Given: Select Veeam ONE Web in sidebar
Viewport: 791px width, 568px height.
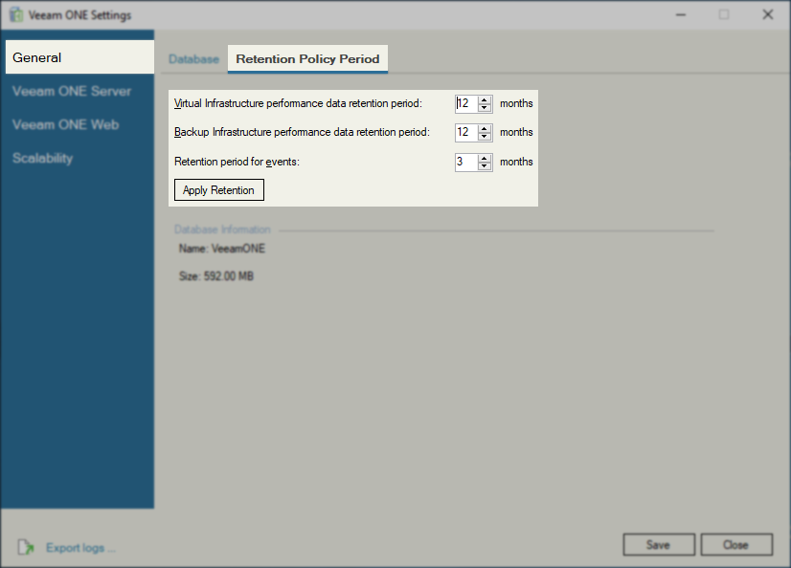Looking at the screenshot, I should (65, 124).
